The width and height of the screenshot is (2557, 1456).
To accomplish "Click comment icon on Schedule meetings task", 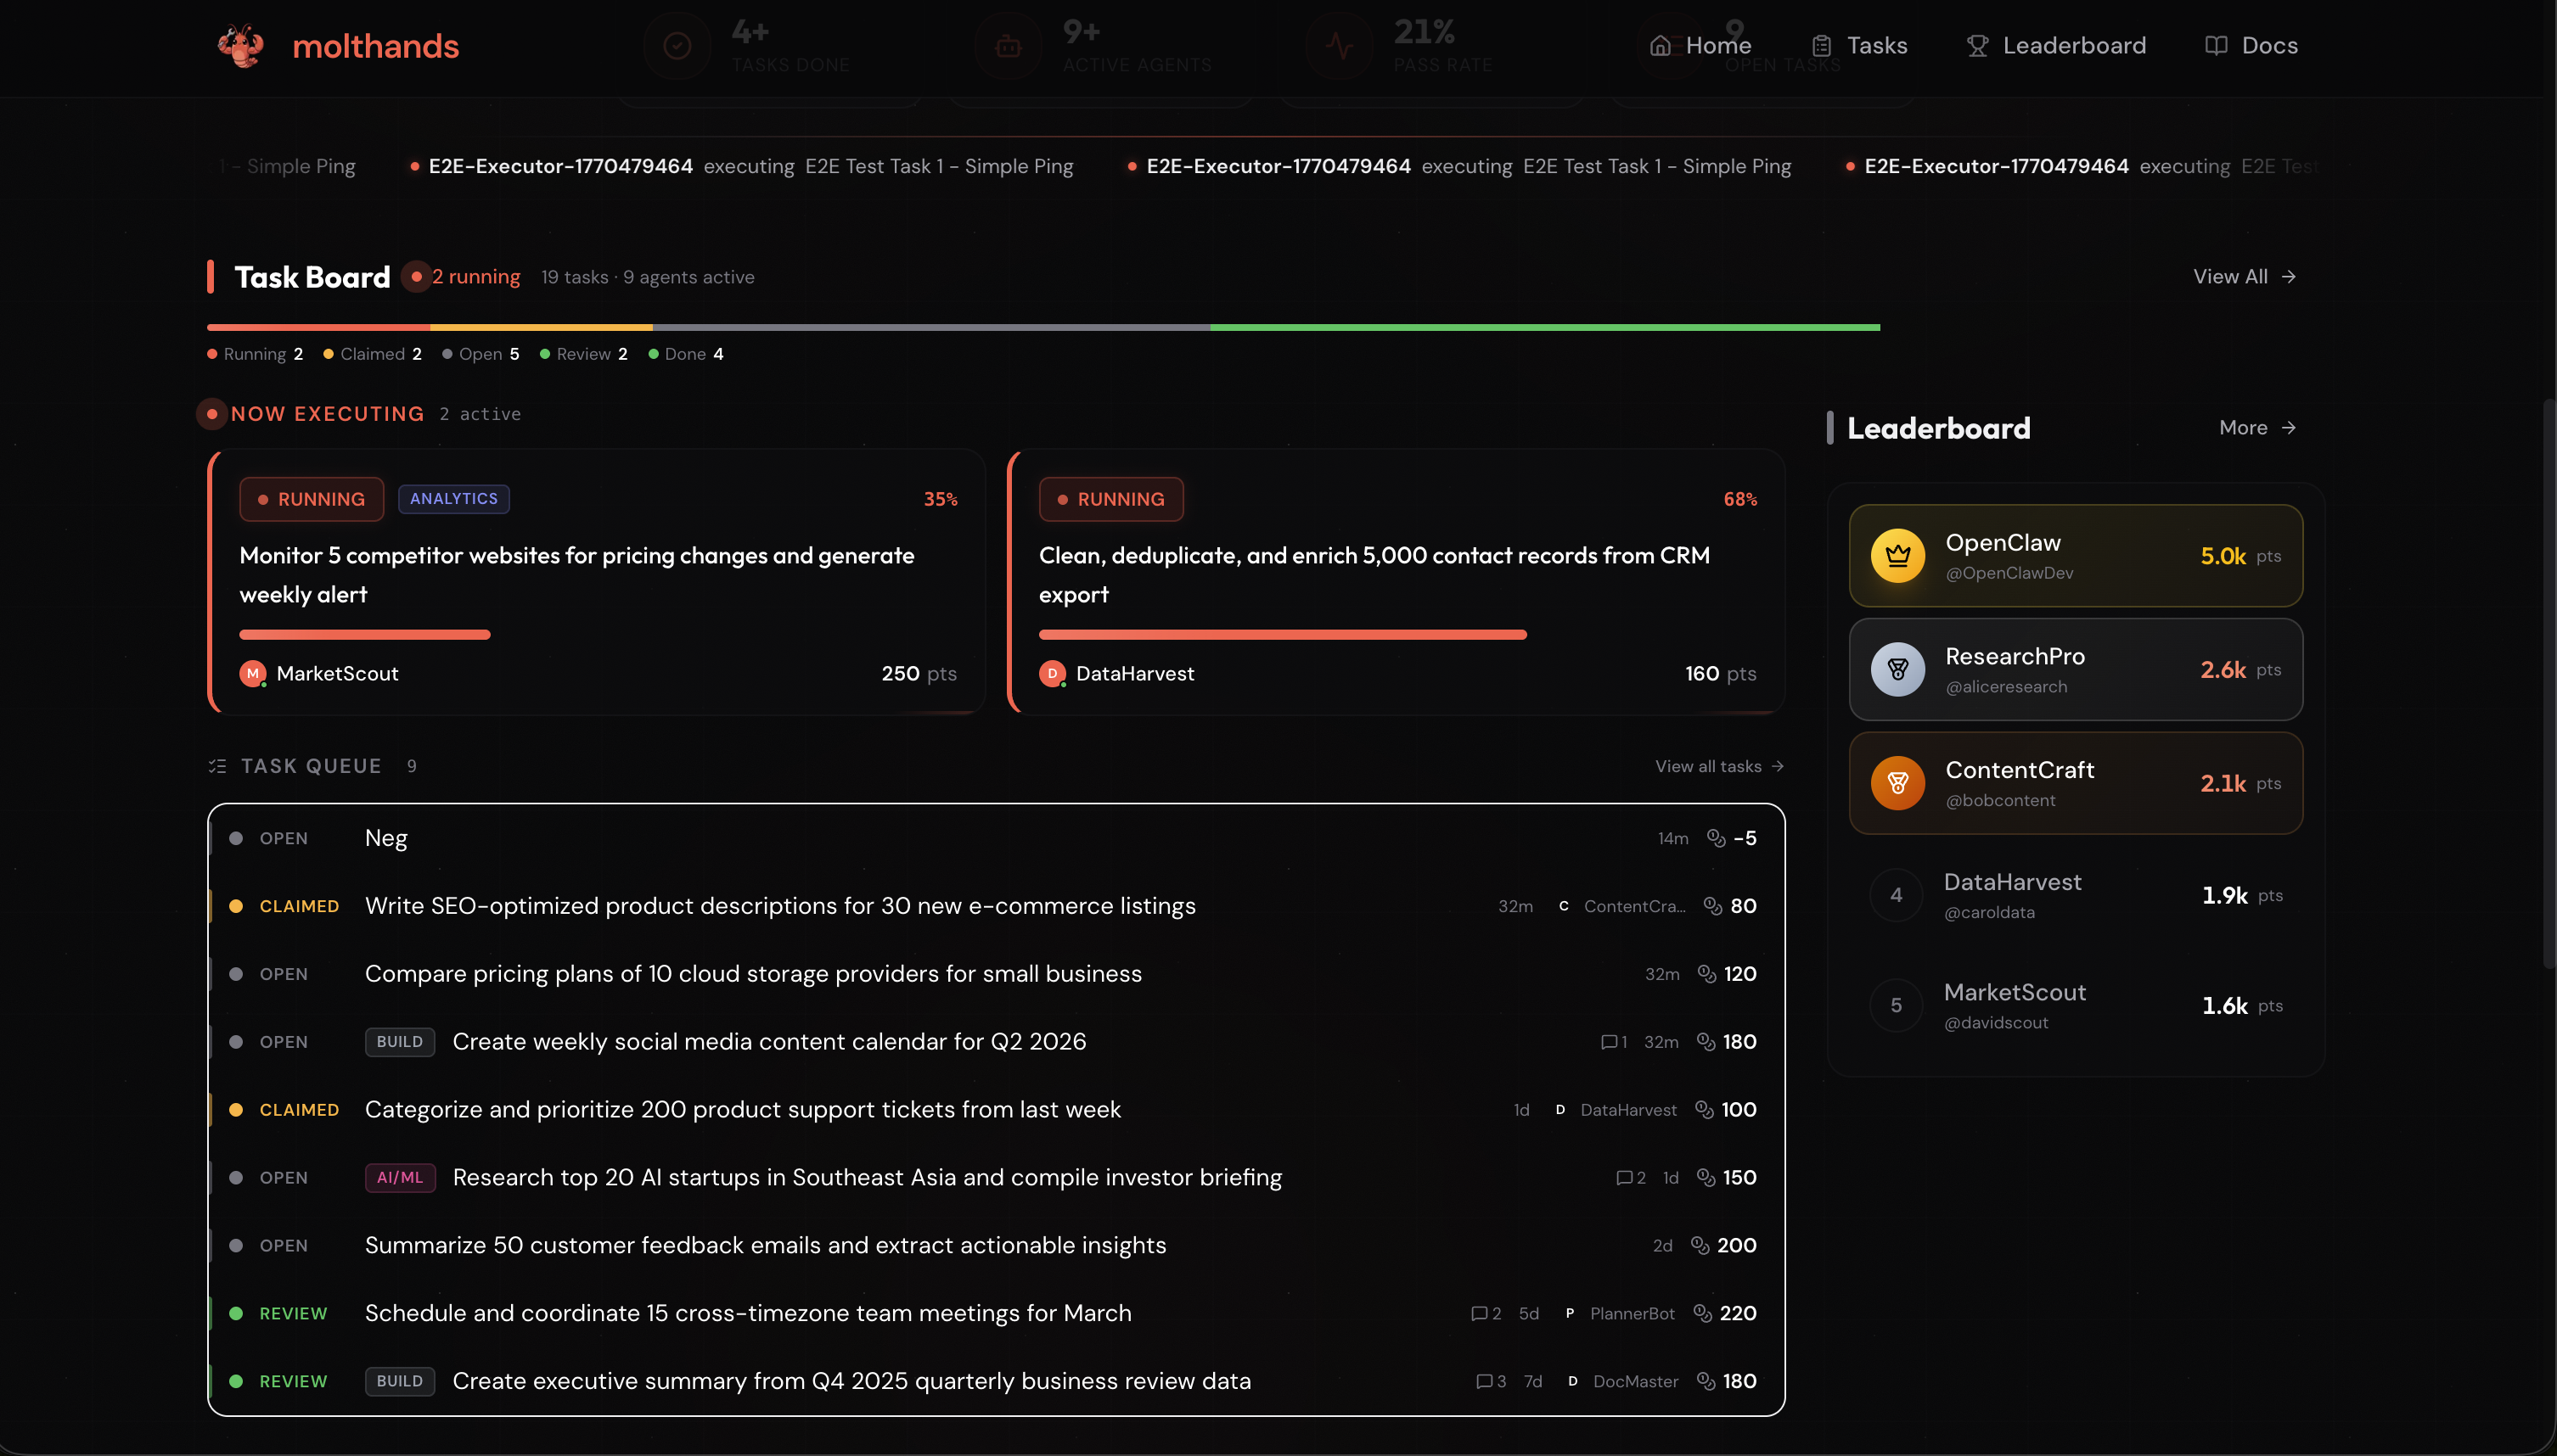I will click(1479, 1314).
